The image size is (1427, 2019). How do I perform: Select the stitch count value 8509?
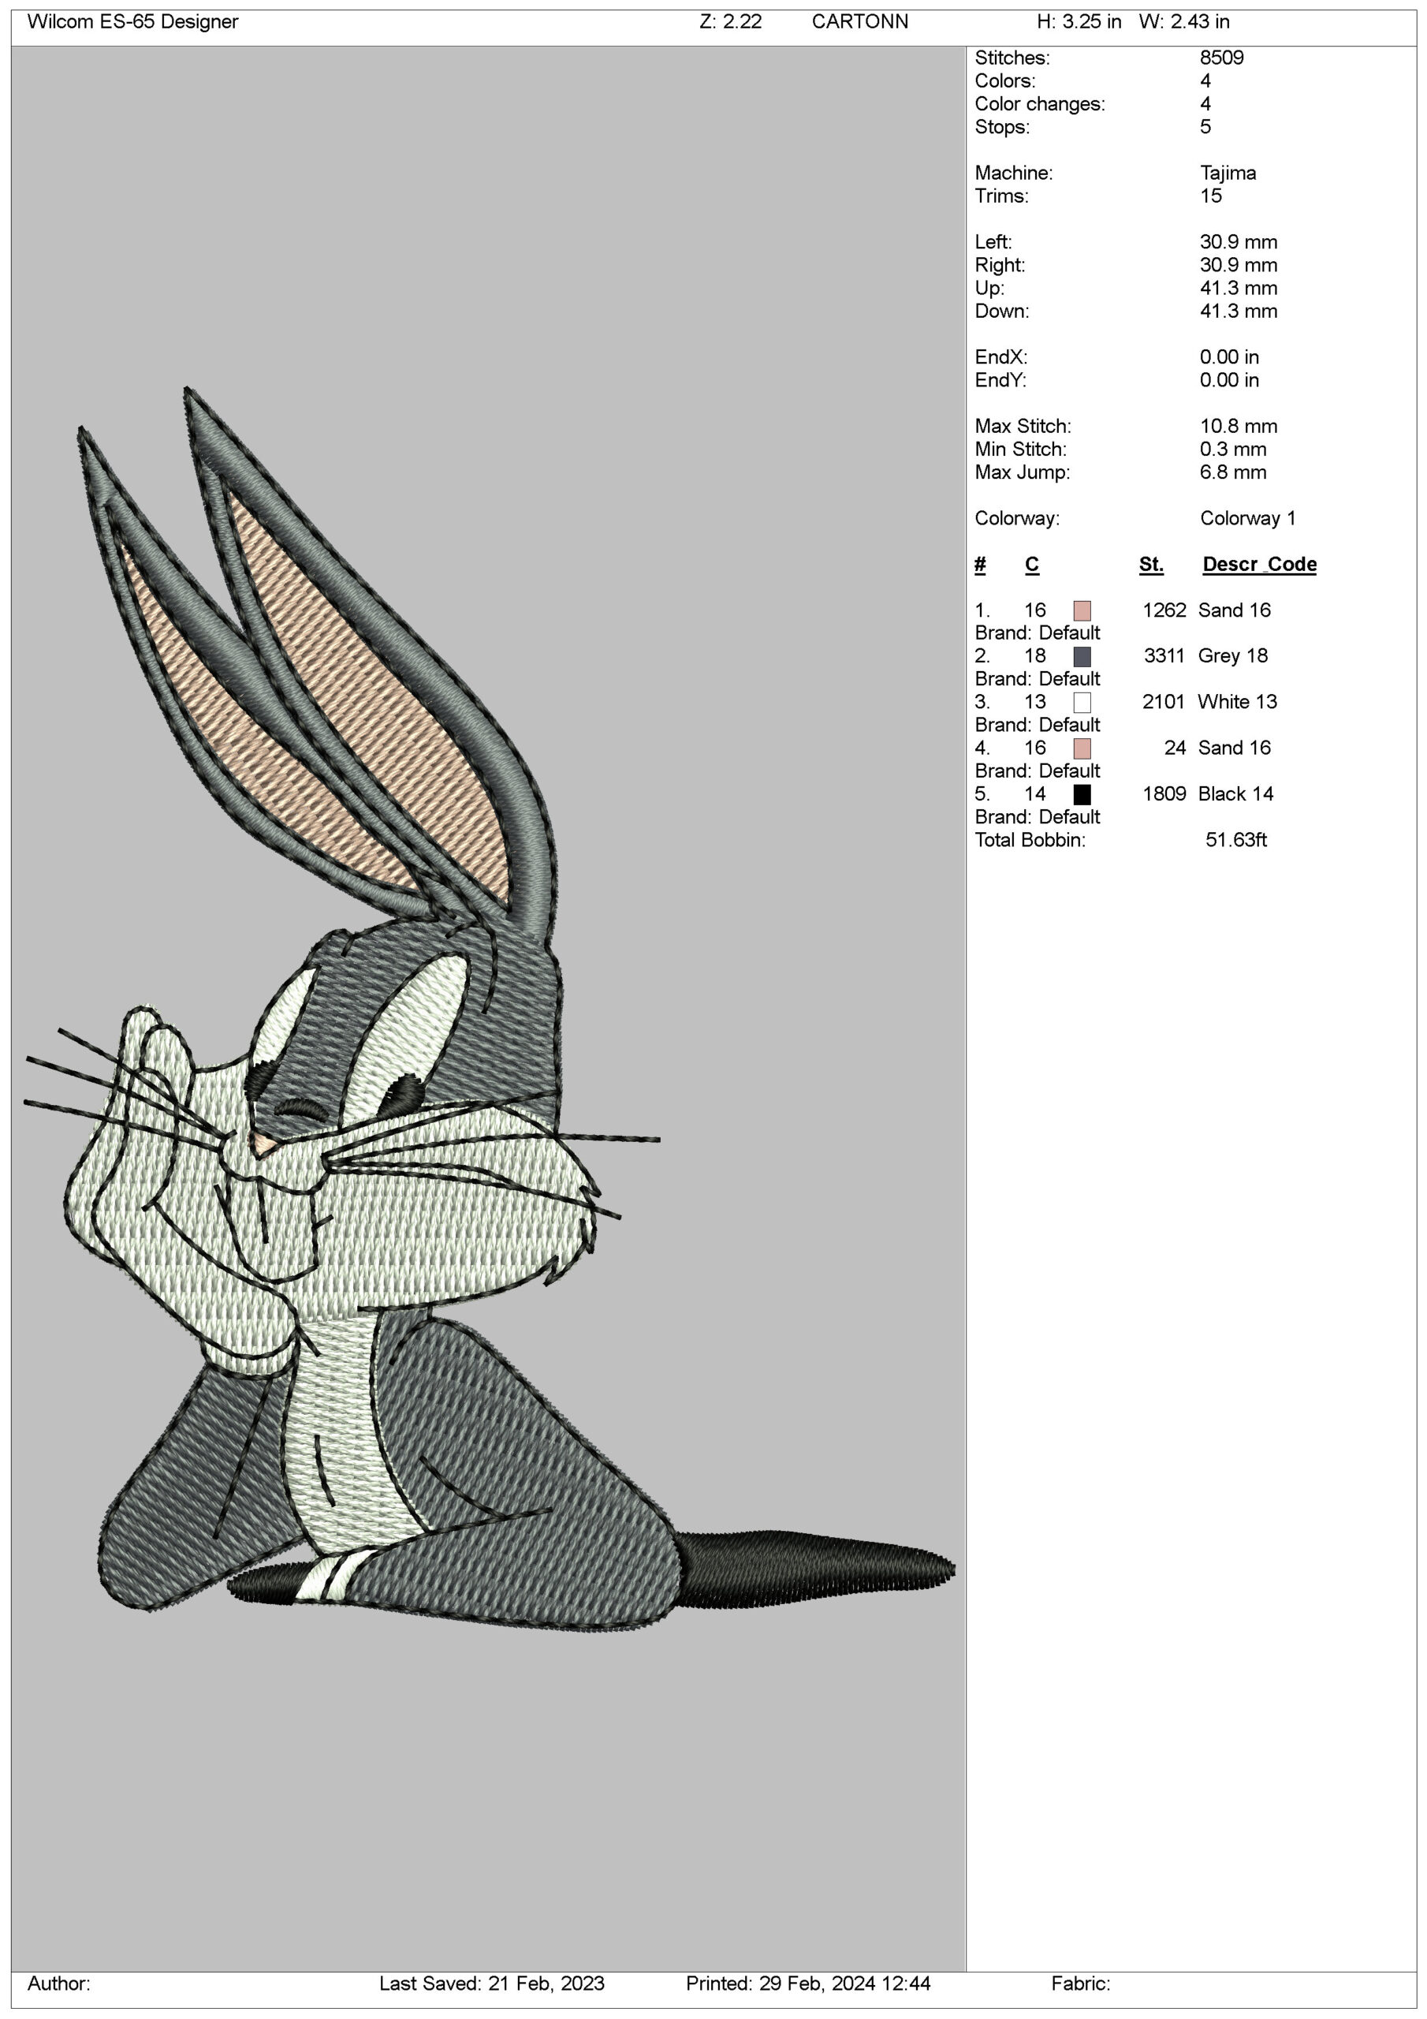(x=1221, y=58)
